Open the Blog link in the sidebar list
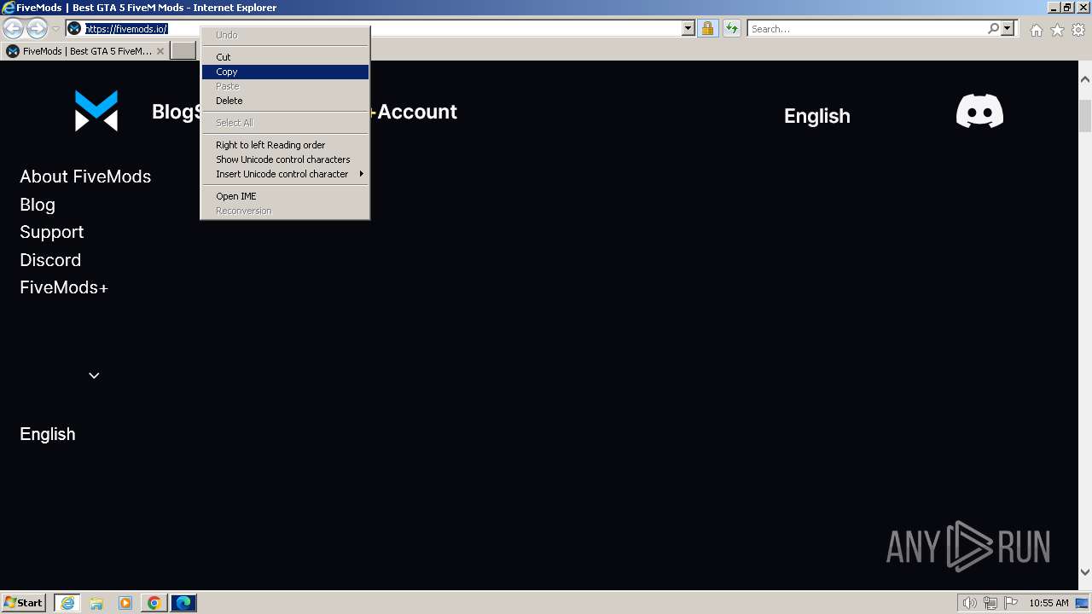The image size is (1092, 614). point(38,205)
